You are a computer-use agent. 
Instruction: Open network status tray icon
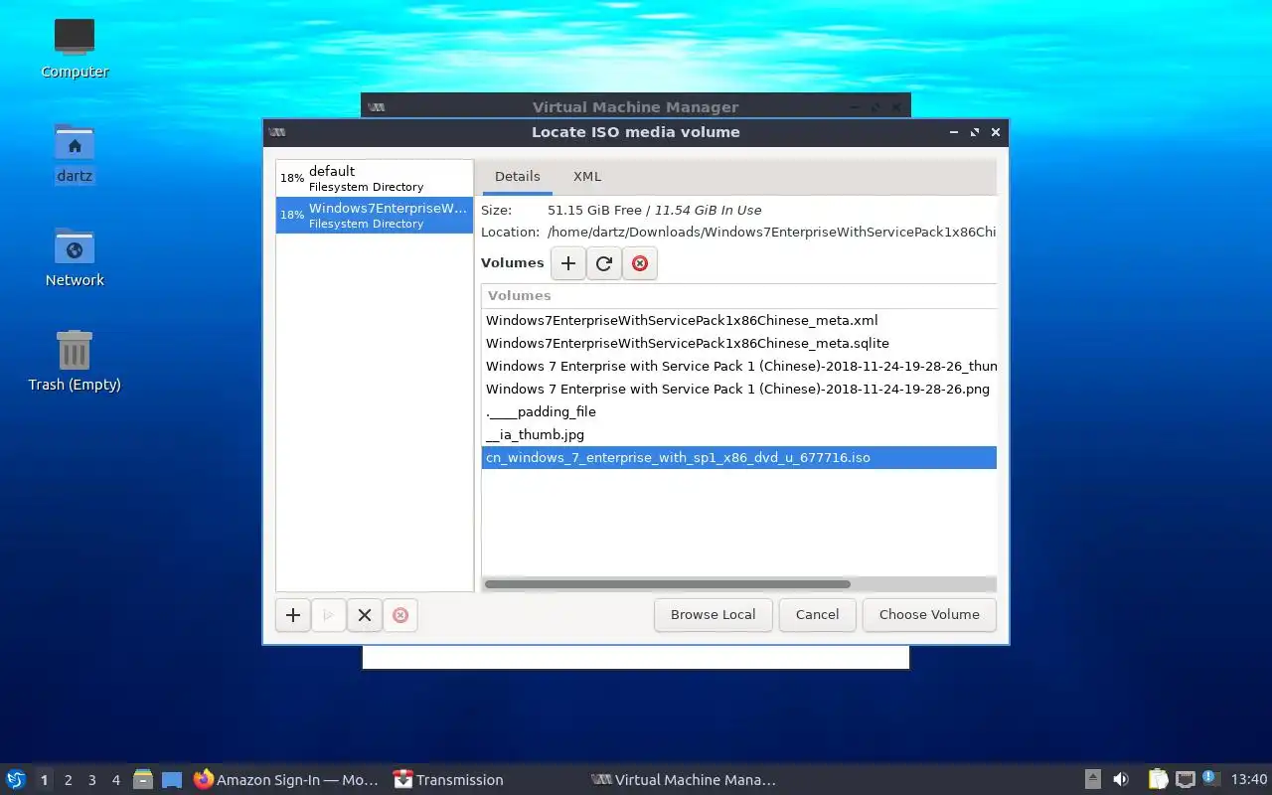point(1185,779)
